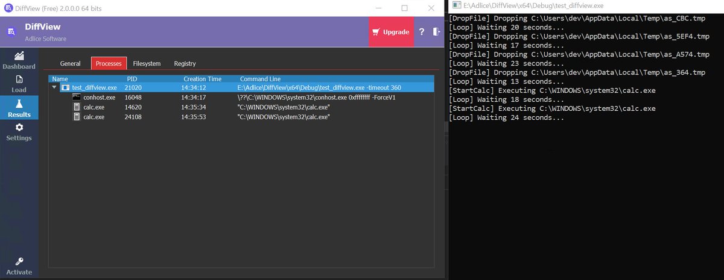Viewport: 724px width, 280px height.
Task: Click the DiffView logo in header
Action: [x=11, y=32]
